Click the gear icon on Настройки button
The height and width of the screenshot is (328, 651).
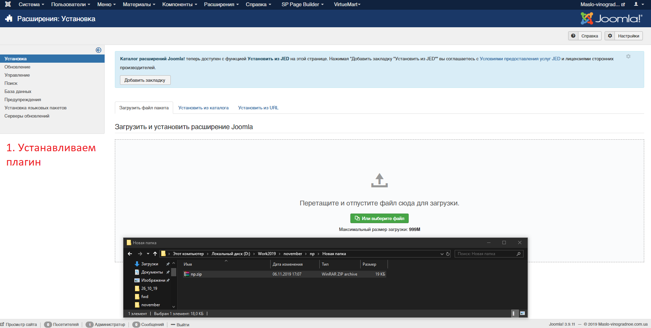point(610,36)
